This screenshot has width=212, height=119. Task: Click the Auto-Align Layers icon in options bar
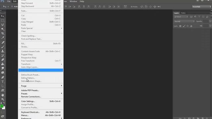(125, 7)
